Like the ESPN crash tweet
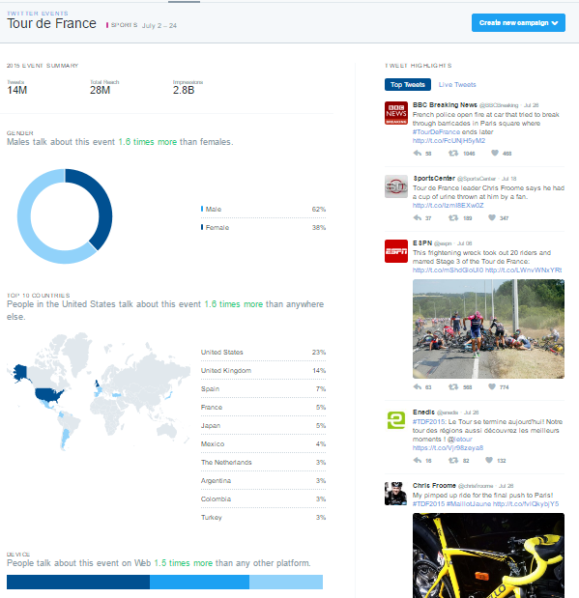The width and height of the screenshot is (579, 598). (492, 386)
